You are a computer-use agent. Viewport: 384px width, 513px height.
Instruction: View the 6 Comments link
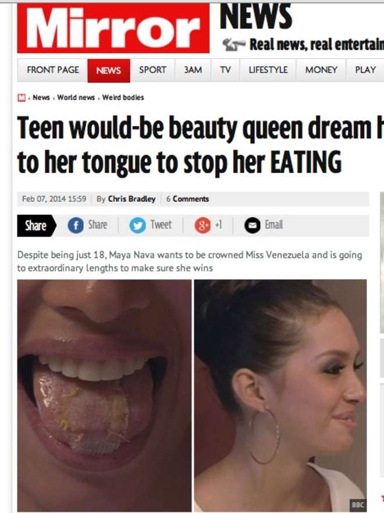187,199
